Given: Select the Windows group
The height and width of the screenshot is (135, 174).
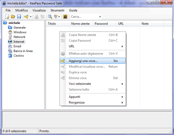Looking at the screenshot, I should point(20,32).
